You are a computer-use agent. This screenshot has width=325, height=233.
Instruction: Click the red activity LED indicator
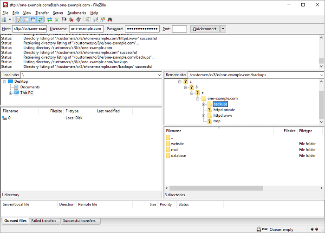(x=317, y=229)
